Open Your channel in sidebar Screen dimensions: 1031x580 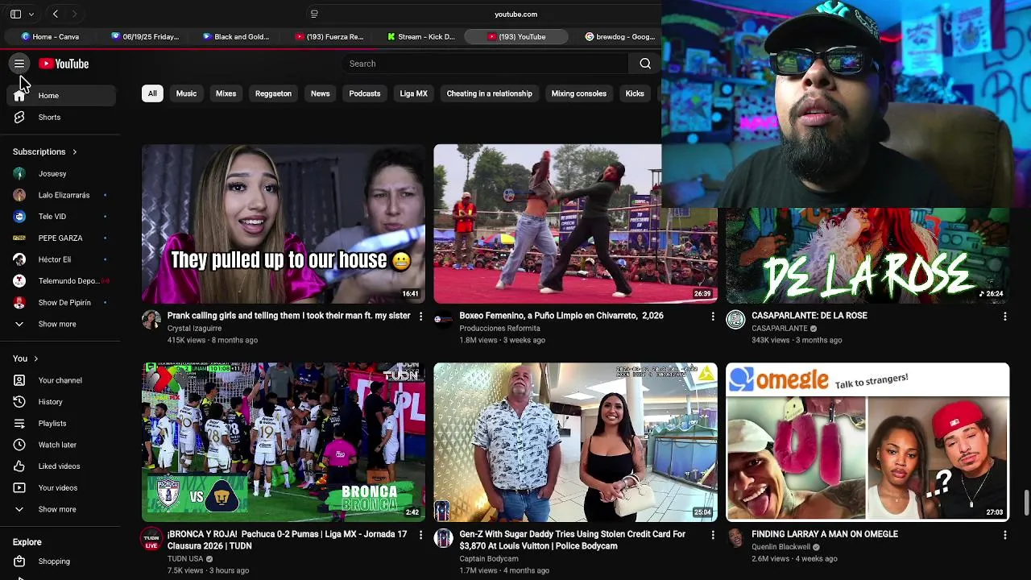(62, 380)
